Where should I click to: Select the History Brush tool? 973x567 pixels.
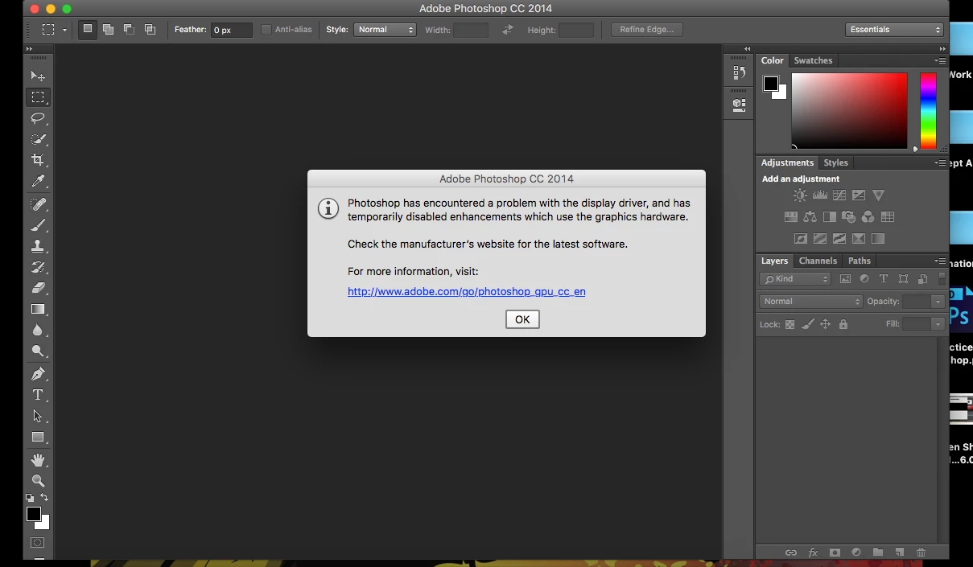point(38,267)
